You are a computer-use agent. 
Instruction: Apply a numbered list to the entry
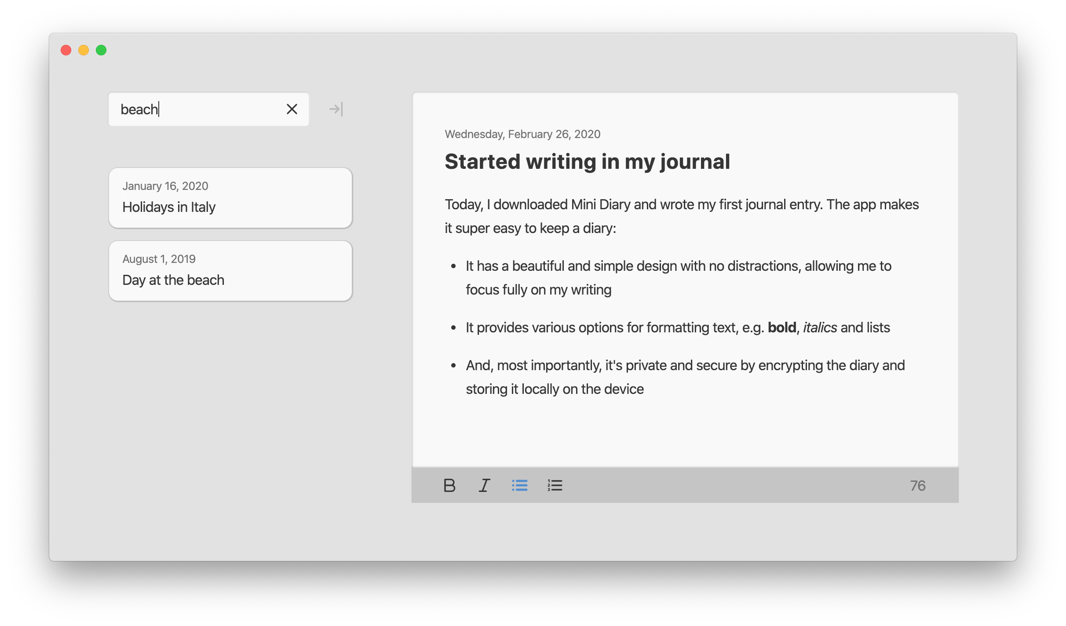(x=555, y=485)
